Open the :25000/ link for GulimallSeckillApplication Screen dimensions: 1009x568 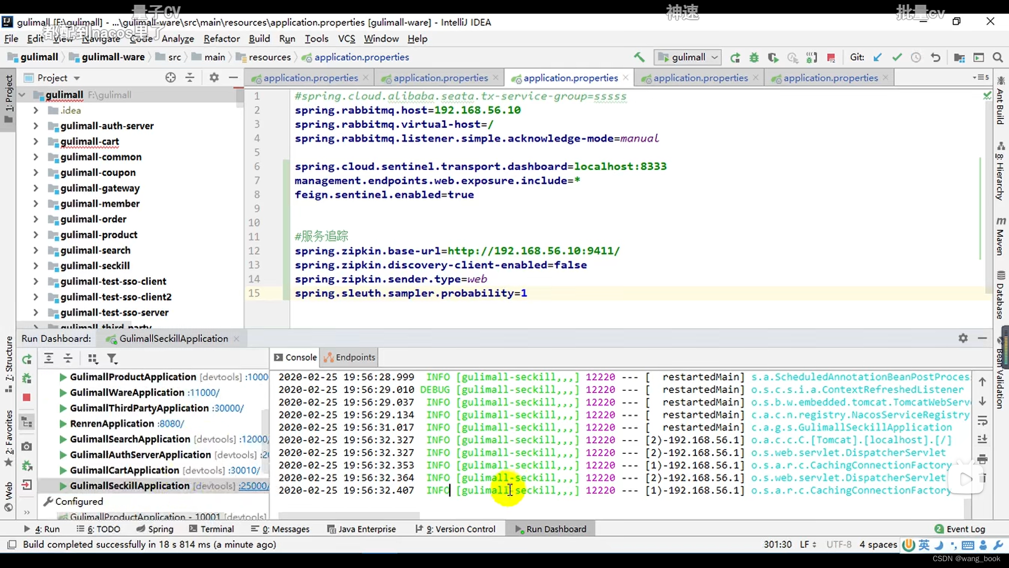pyautogui.click(x=253, y=486)
